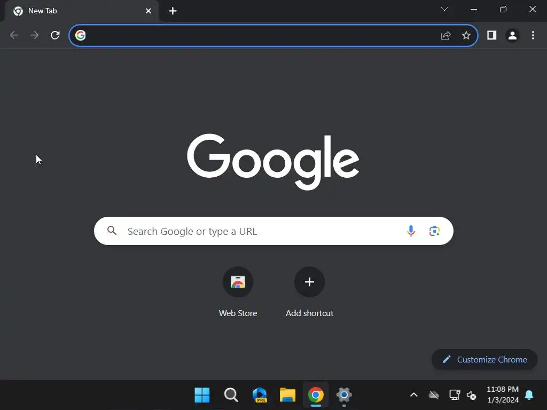Click the Google logo

coord(273,162)
